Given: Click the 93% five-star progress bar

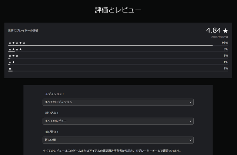Looking at the screenshot, I should [x=111, y=46].
